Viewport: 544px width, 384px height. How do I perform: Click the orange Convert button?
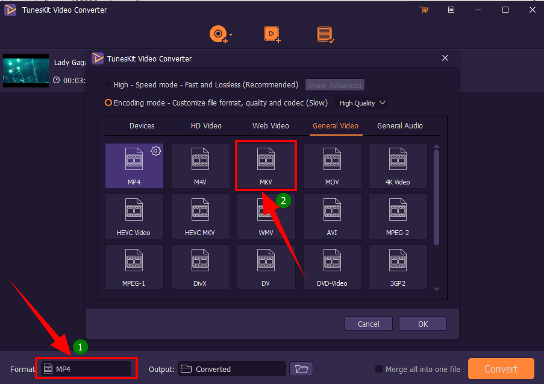(x=501, y=368)
